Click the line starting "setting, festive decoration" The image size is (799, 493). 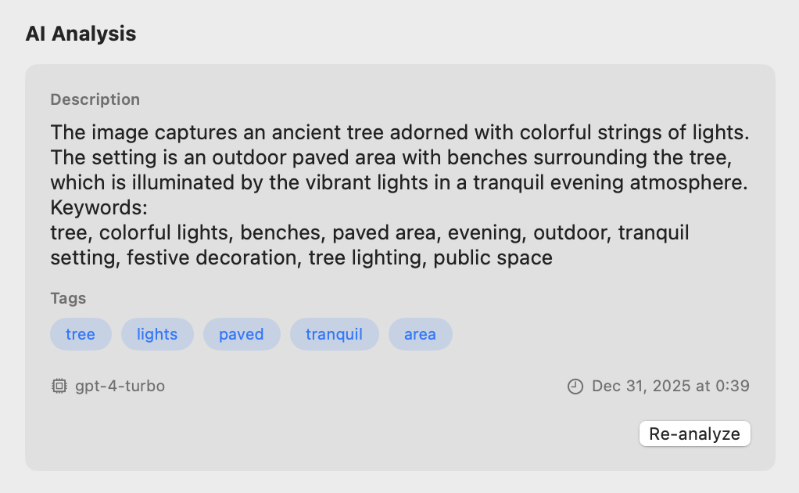pyautogui.click(x=301, y=257)
